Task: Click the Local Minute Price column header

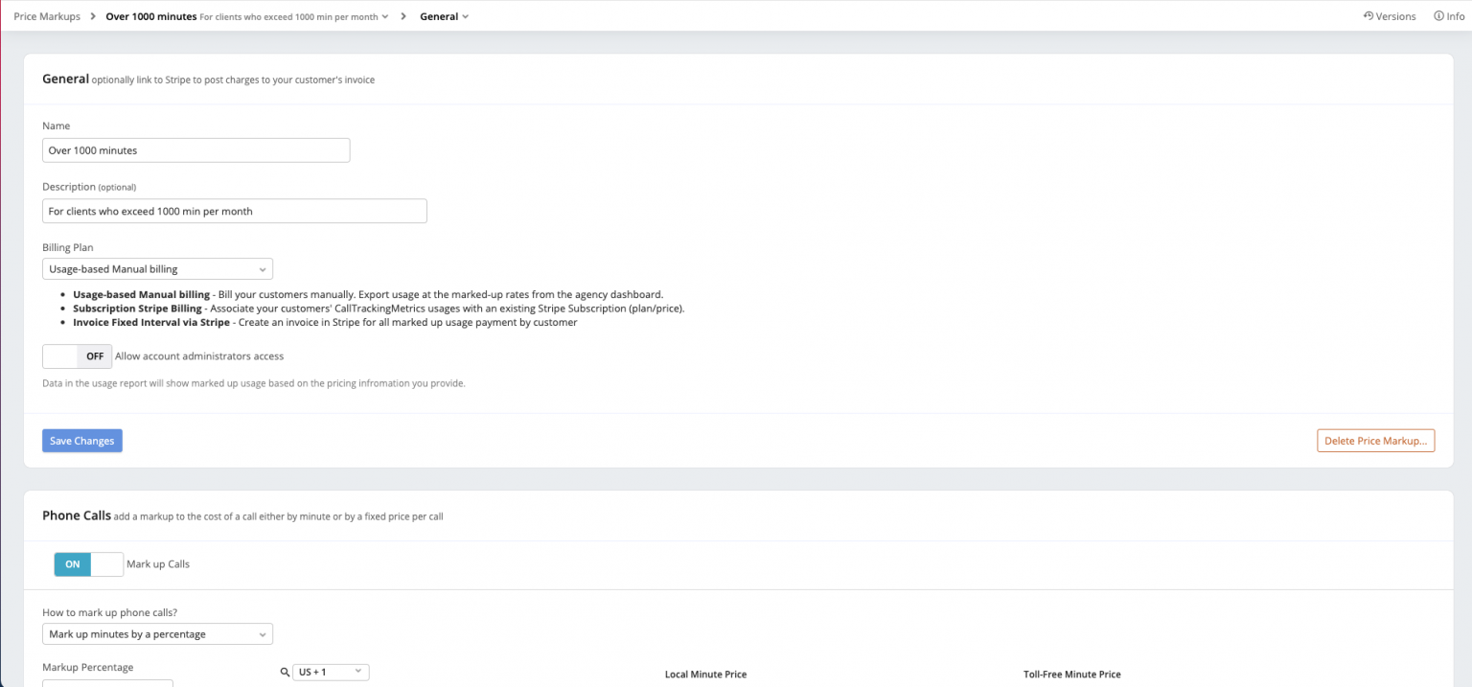Action: coord(705,675)
